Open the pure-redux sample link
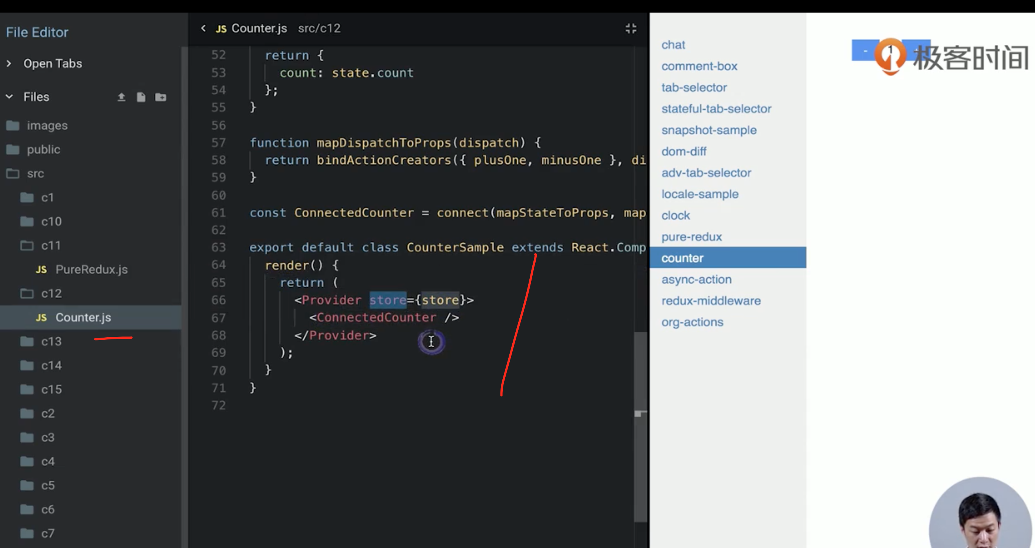Viewport: 1035px width, 548px height. coord(691,237)
